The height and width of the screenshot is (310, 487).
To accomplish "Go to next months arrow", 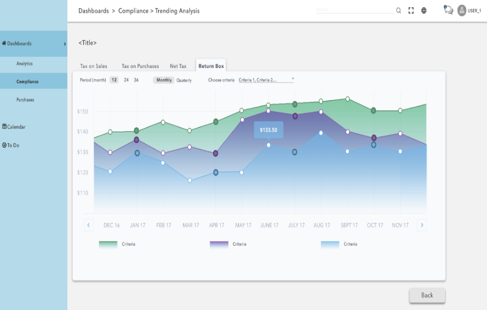I will [422, 225].
